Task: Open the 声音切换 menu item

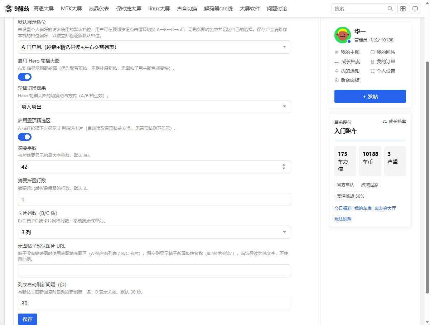Action: click(187, 9)
